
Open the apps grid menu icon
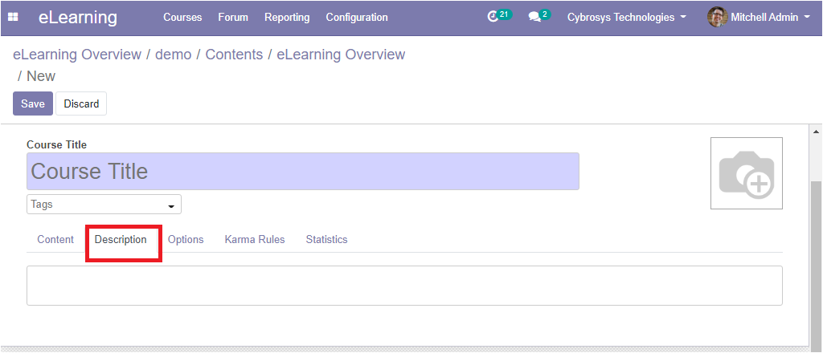pos(13,18)
